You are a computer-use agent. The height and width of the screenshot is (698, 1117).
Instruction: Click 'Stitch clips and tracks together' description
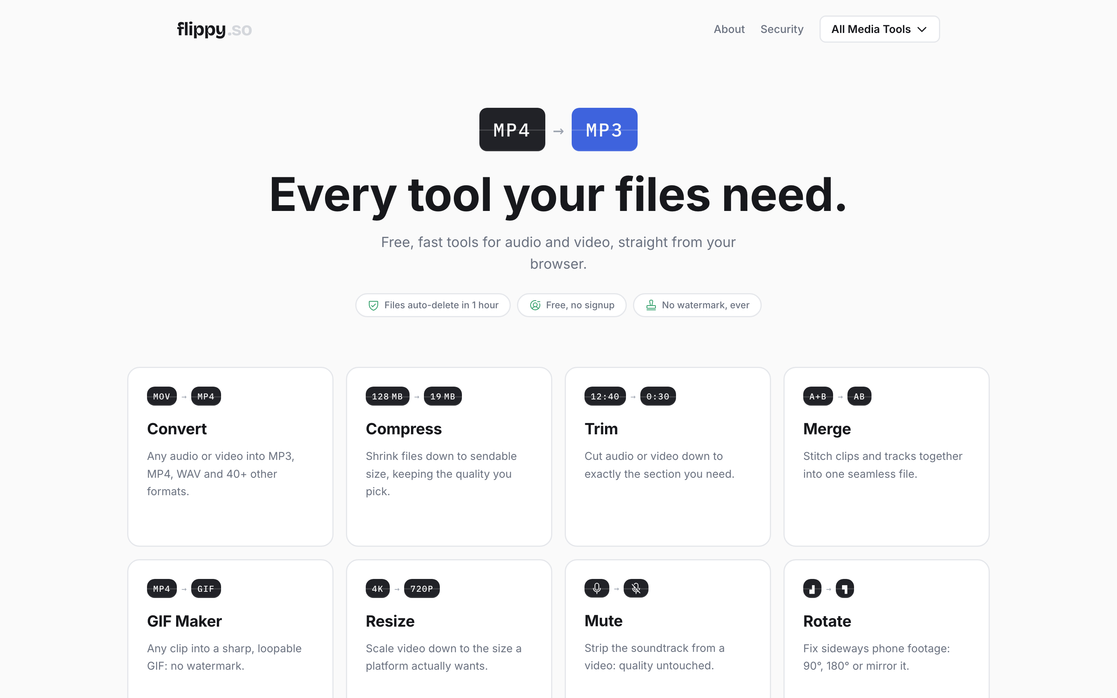pyautogui.click(x=882, y=465)
